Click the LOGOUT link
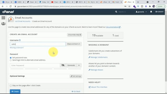 pyautogui.click(x=159, y=12)
